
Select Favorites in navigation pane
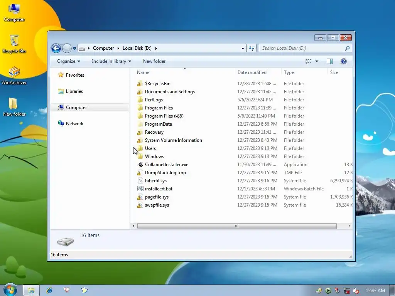point(75,75)
